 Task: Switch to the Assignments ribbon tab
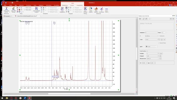[x=80, y=5]
